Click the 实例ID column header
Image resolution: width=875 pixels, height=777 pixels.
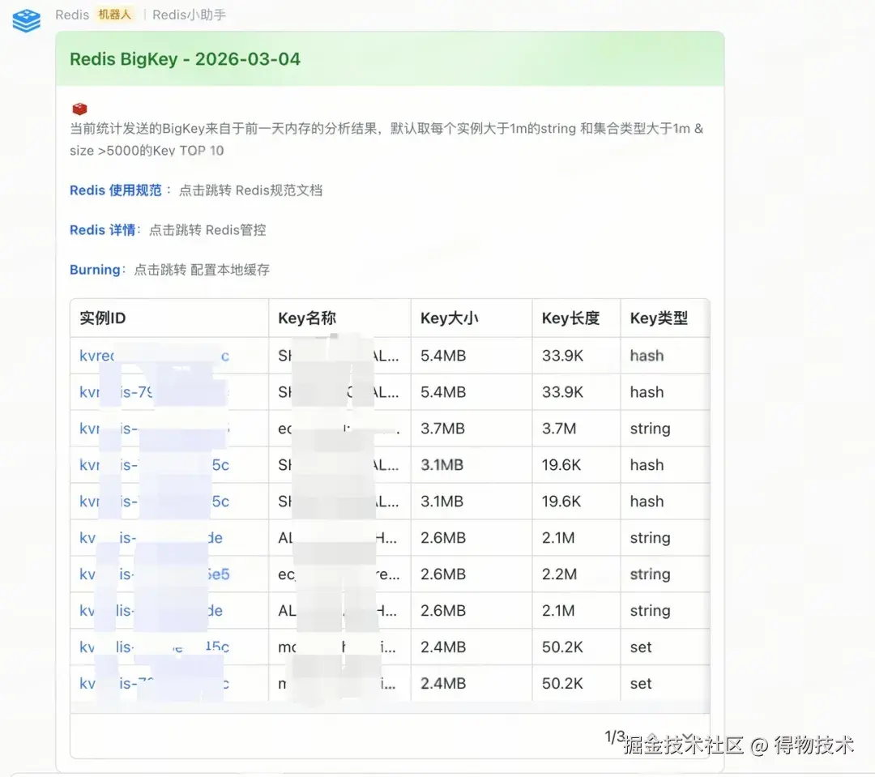103,318
